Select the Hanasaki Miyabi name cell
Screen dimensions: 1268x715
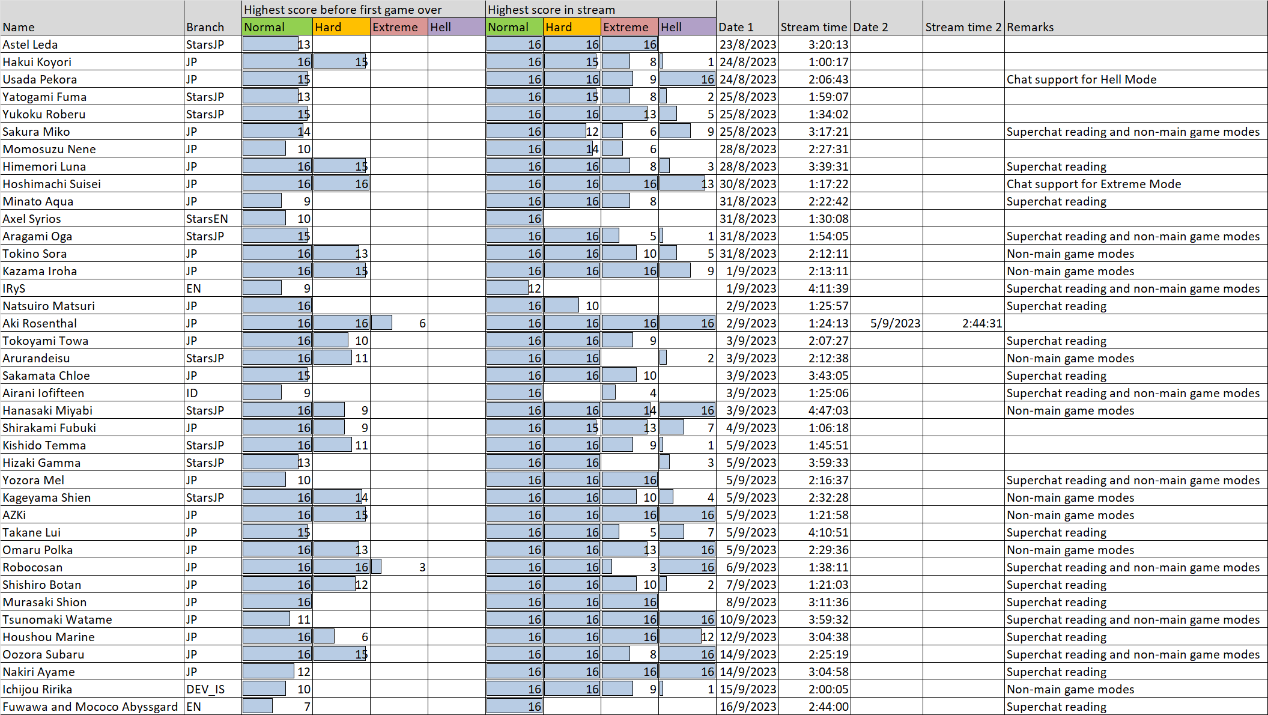pos(92,410)
